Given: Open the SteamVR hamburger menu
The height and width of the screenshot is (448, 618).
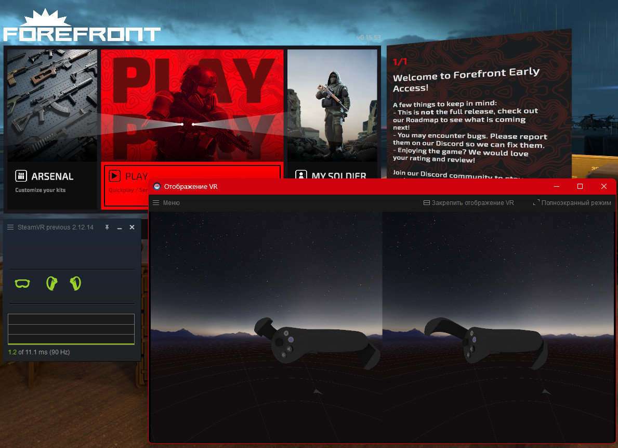Looking at the screenshot, I should pyautogui.click(x=10, y=227).
